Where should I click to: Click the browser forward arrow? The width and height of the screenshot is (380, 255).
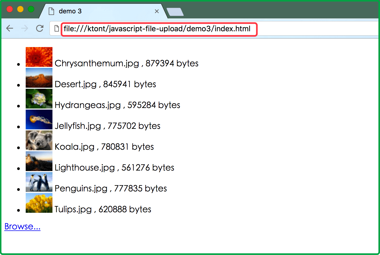25,28
